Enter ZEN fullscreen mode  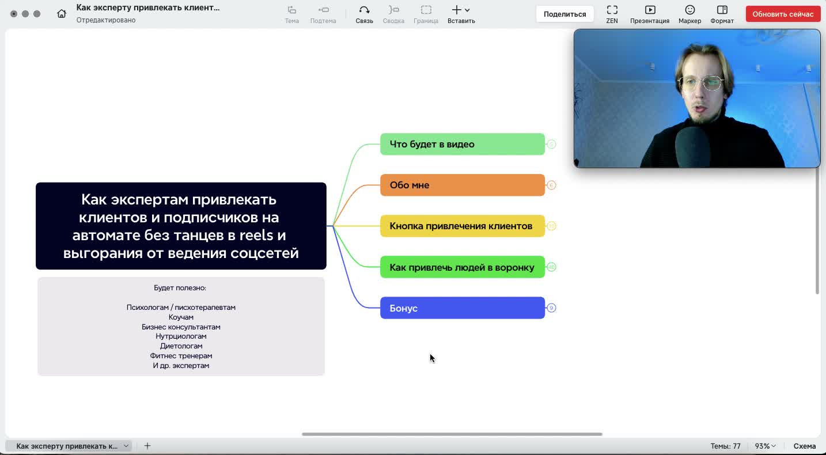[612, 14]
